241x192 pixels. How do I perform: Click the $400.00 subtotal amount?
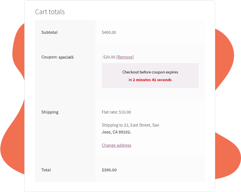(109, 32)
